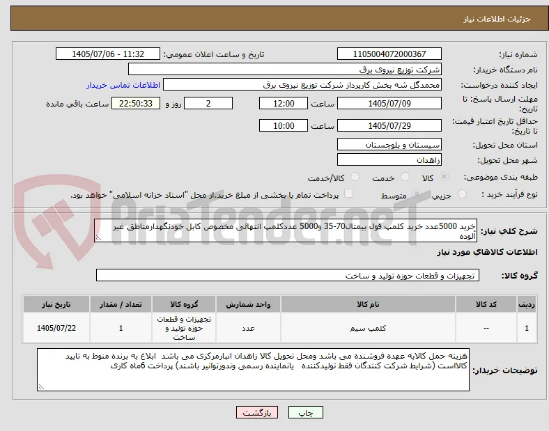The image size is (549, 431).
Task: Click the validity time field 10:00
Action: click(284, 125)
